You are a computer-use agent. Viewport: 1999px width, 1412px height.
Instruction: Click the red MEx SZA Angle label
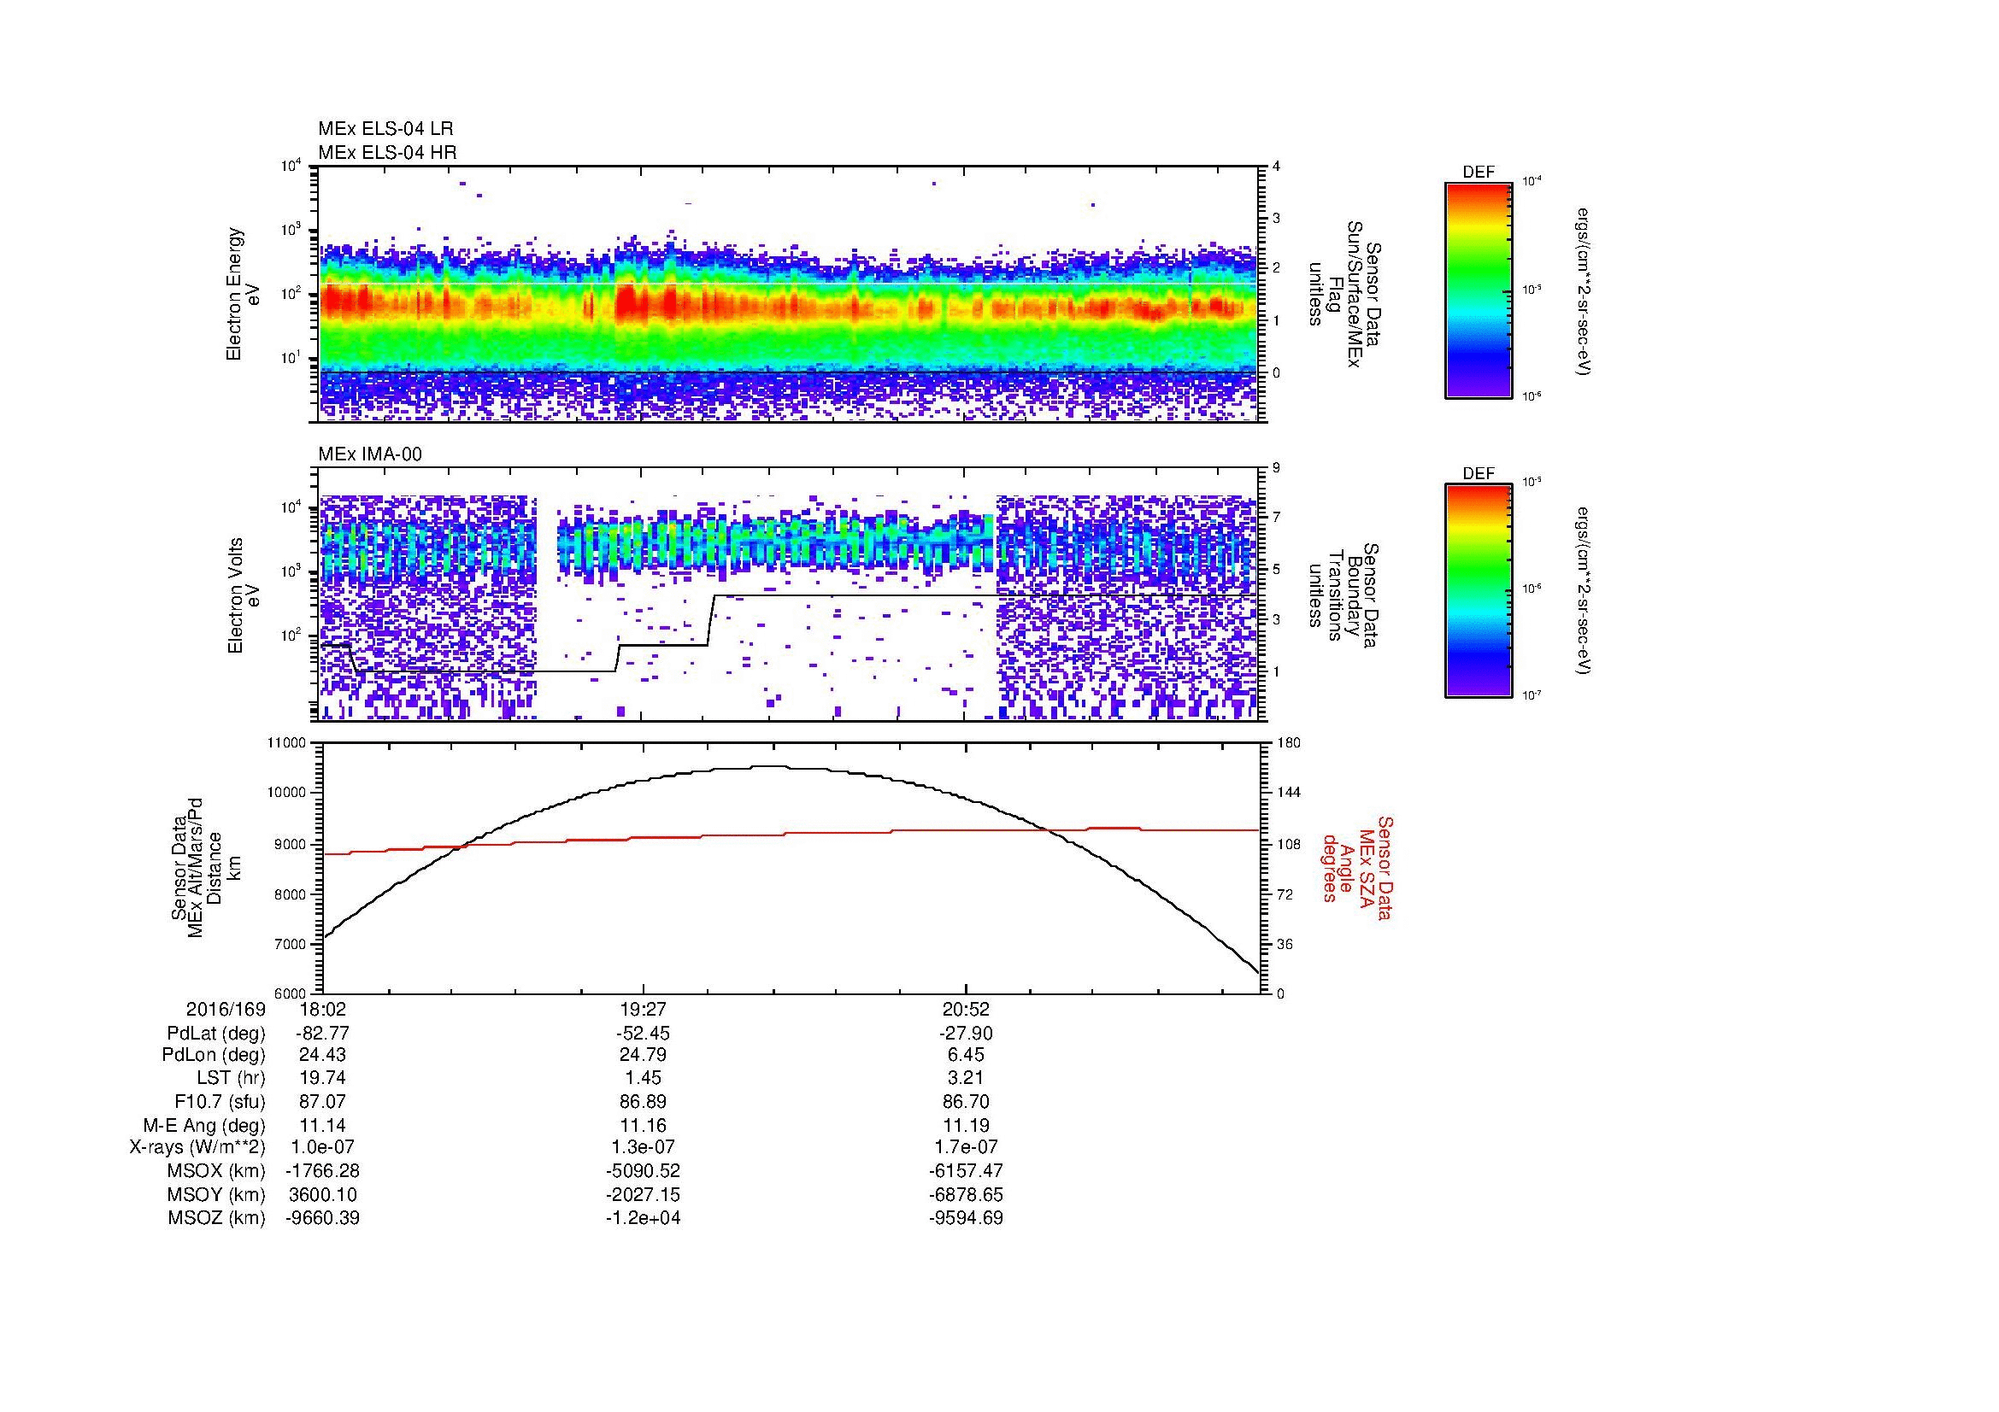point(1356,867)
